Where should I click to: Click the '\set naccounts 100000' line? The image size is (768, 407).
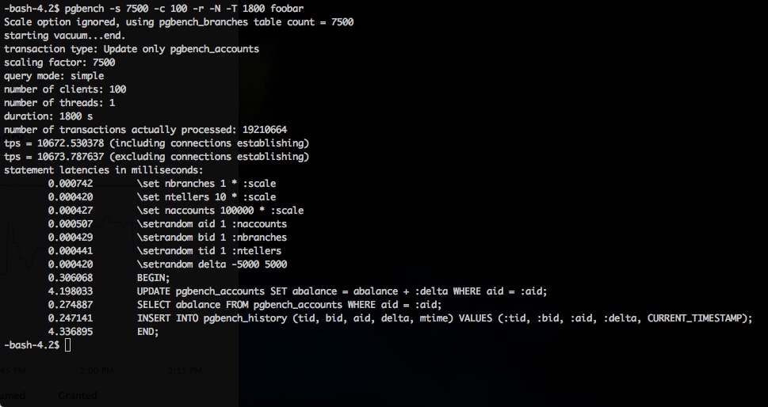(220, 211)
